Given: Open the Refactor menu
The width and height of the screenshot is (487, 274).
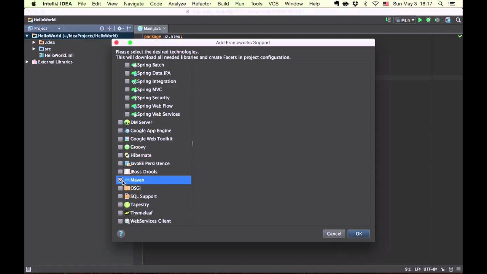Looking at the screenshot, I should 202,4.
